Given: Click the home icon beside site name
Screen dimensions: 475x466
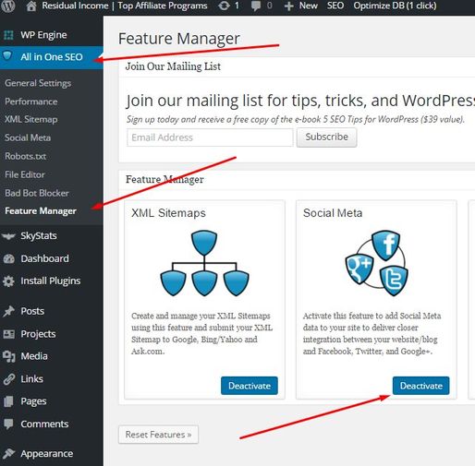Looking at the screenshot, I should click(x=30, y=6).
